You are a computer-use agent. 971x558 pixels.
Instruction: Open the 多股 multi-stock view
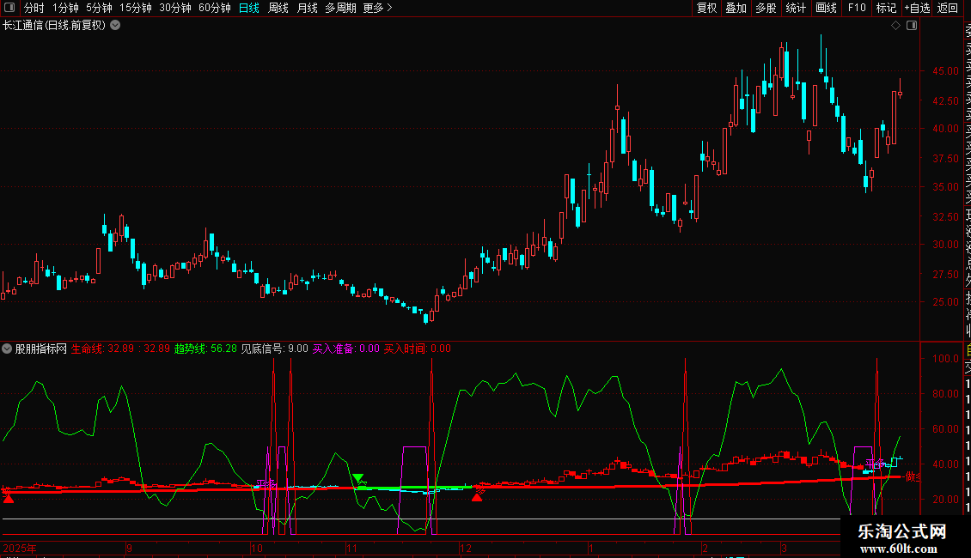(x=766, y=8)
